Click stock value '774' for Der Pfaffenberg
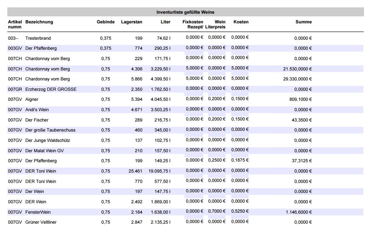 [x=138, y=48]
